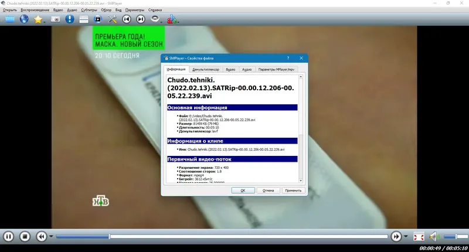469x252 pixels.
Task: Open the Обзор menu
Action: 106,10
